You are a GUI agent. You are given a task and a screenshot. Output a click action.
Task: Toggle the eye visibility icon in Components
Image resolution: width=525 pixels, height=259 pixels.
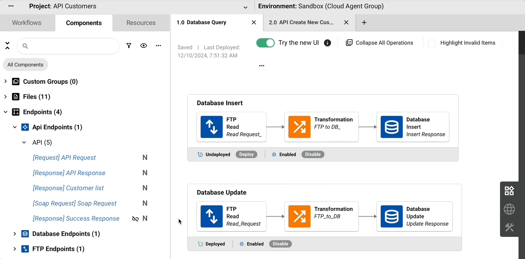point(143,46)
